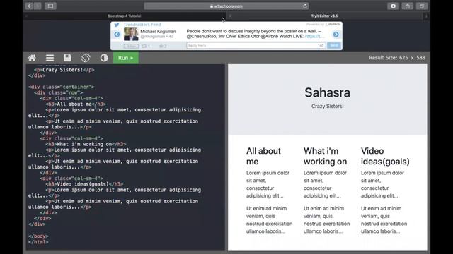Click the Result Size: 625 x 588 text

[397, 58]
